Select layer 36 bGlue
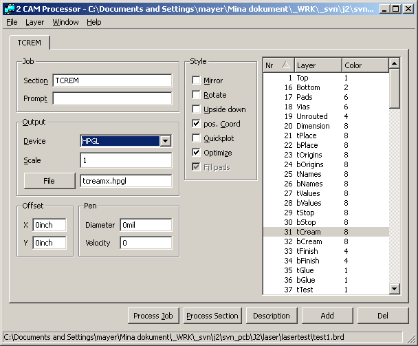The image size is (418, 346). 327,279
